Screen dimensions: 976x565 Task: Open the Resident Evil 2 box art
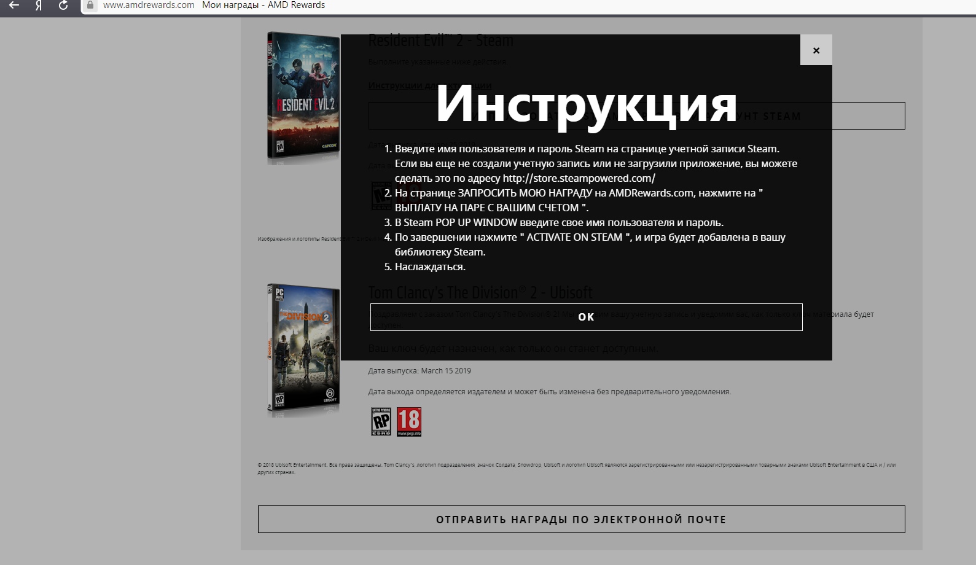(303, 98)
